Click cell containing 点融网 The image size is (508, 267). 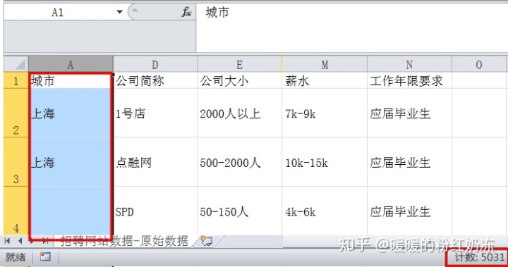click(x=155, y=162)
